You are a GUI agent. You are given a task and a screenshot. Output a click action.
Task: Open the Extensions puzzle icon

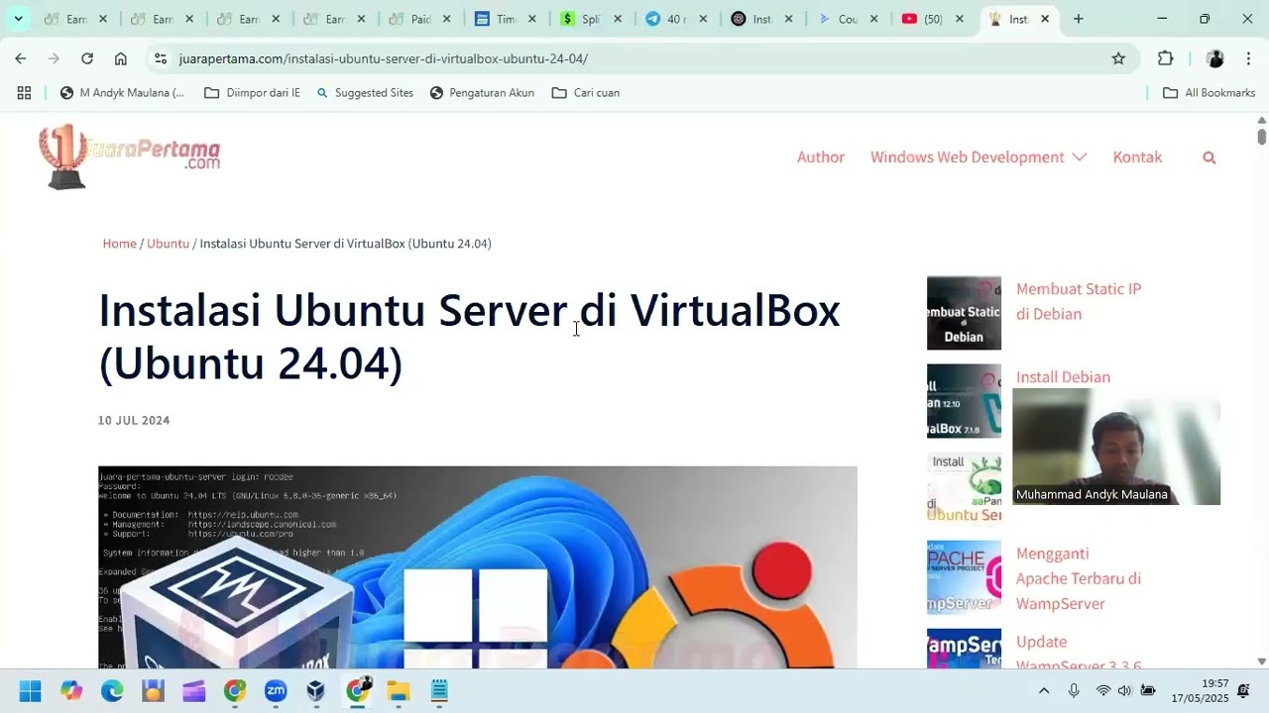tap(1166, 58)
